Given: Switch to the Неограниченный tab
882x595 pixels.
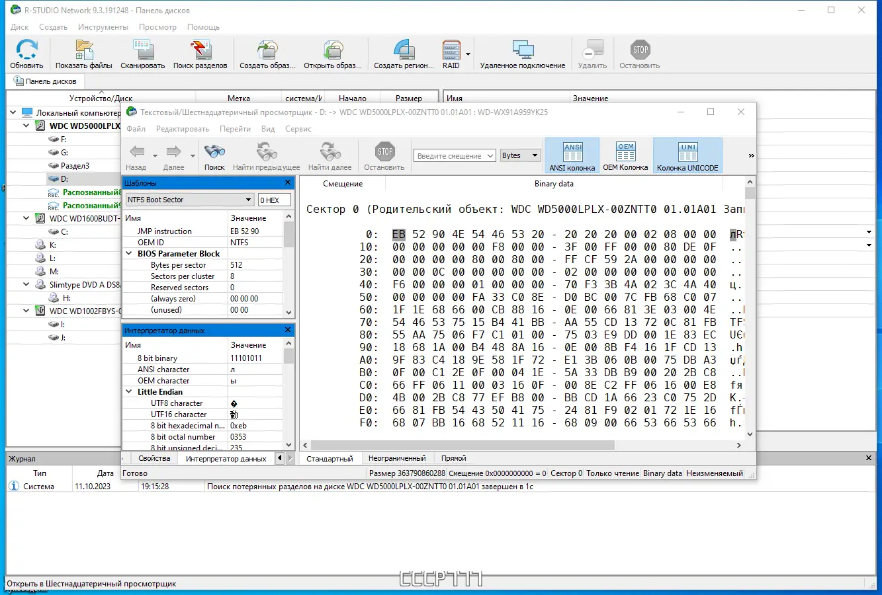Looking at the screenshot, I should click(x=397, y=458).
